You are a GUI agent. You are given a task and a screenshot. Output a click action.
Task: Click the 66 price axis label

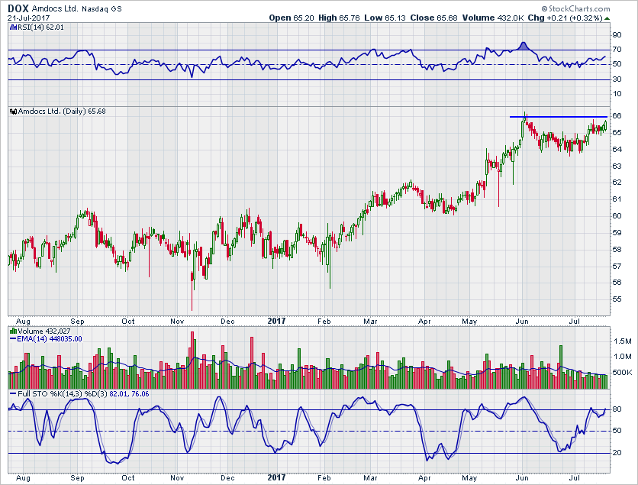(617, 115)
